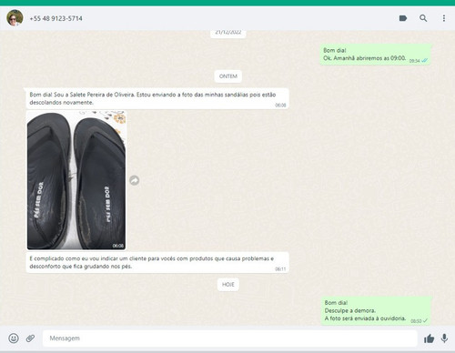Click the label tag icon in header

403,18
